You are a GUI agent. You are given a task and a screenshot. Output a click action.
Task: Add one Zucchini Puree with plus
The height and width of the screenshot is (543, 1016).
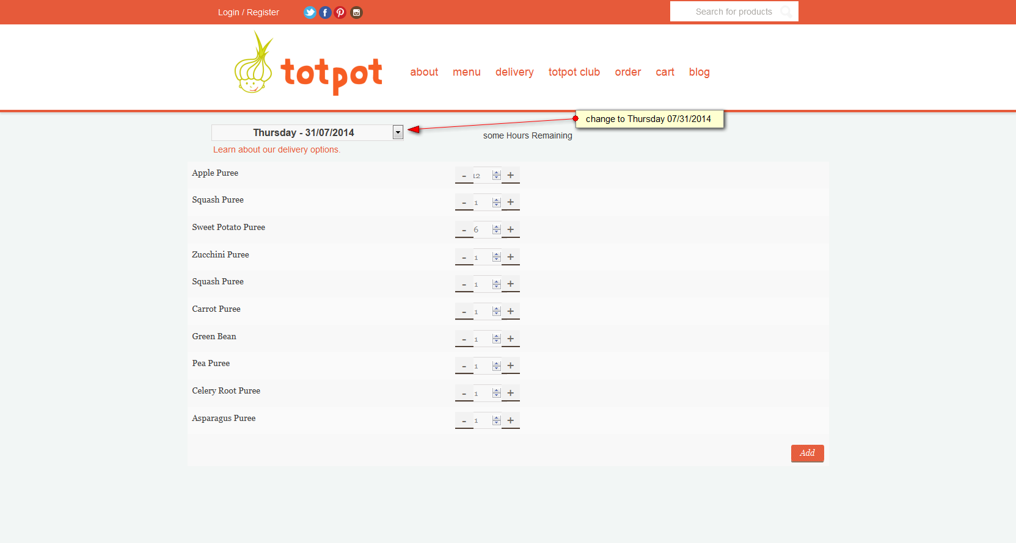pos(511,257)
